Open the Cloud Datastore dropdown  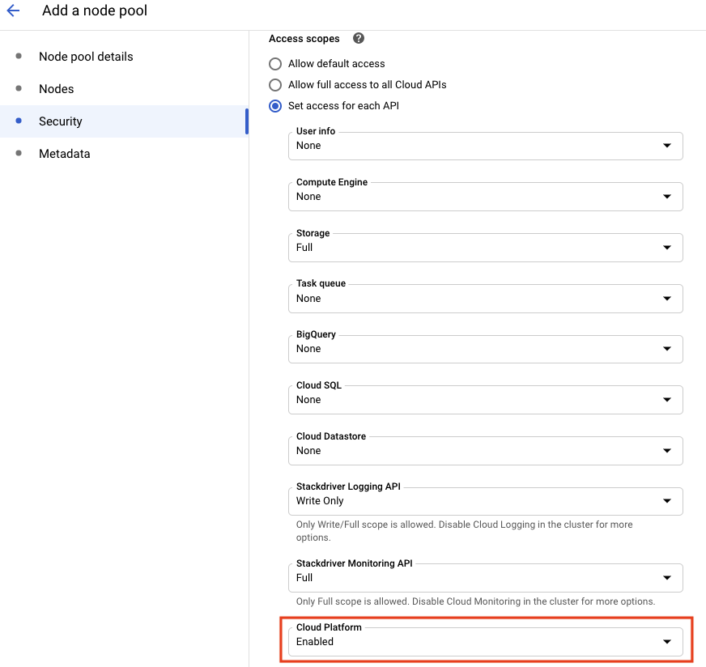click(485, 451)
